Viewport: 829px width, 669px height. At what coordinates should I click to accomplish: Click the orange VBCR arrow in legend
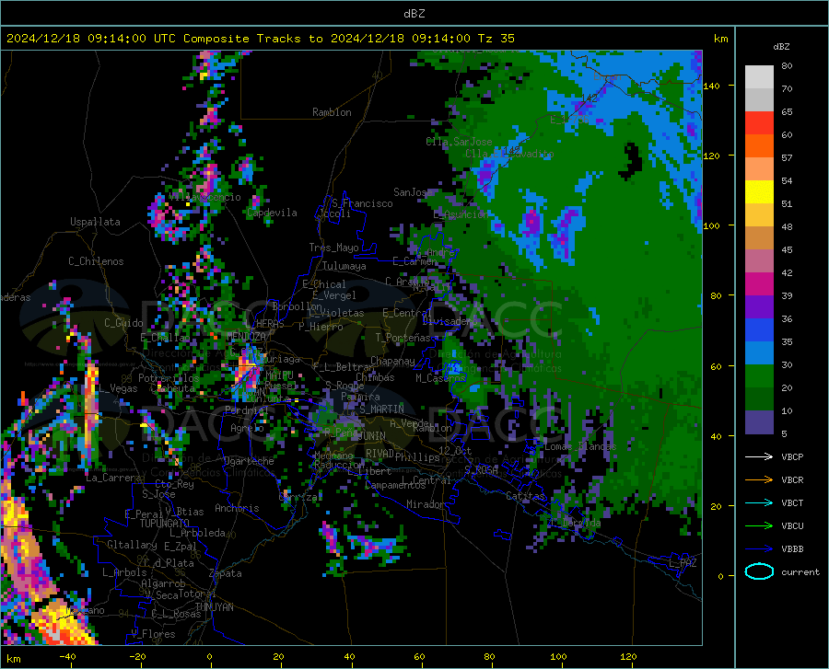[x=759, y=480]
